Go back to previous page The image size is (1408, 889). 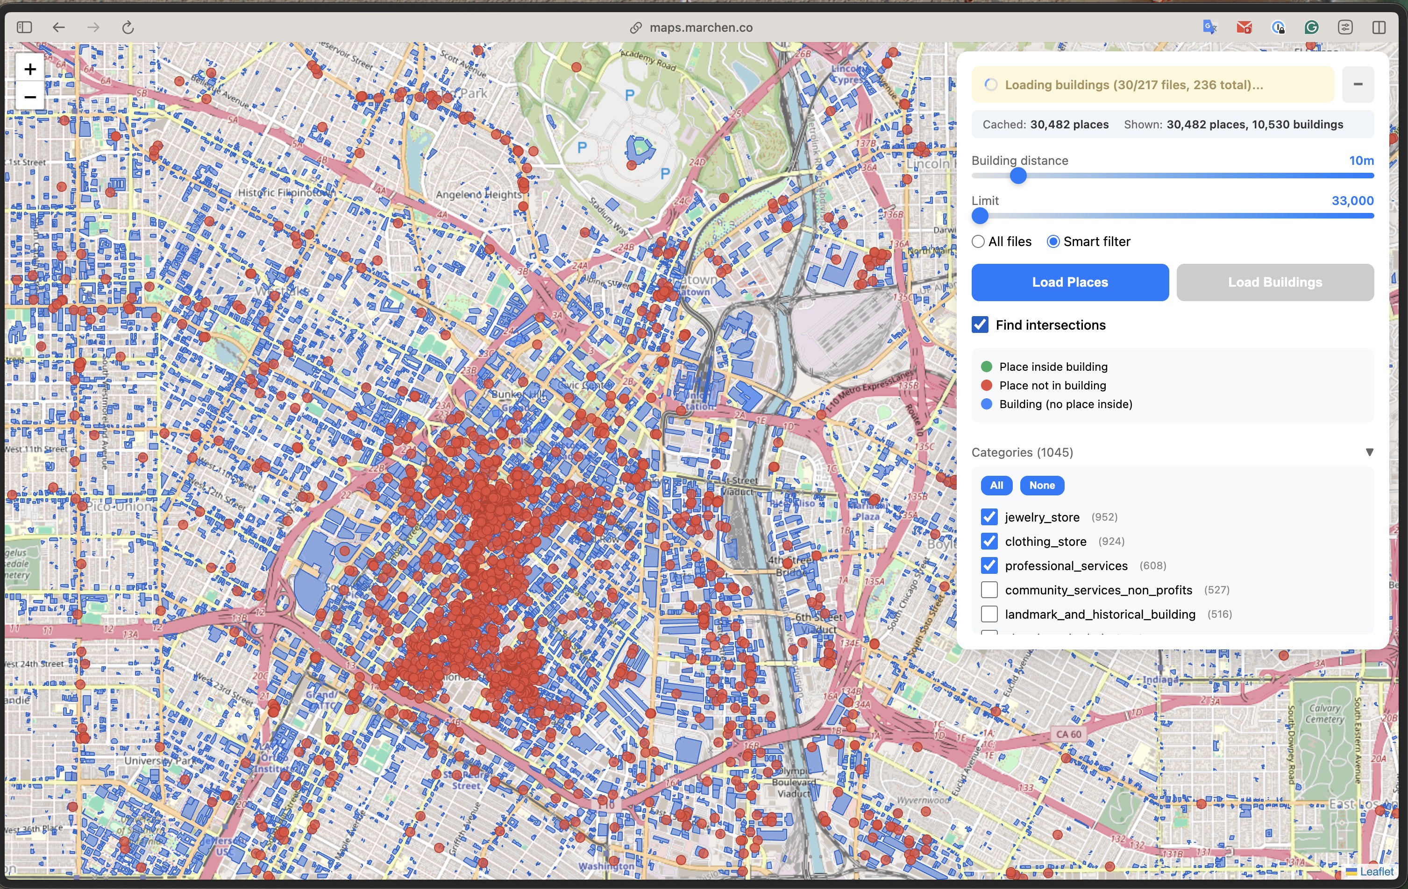point(58,28)
